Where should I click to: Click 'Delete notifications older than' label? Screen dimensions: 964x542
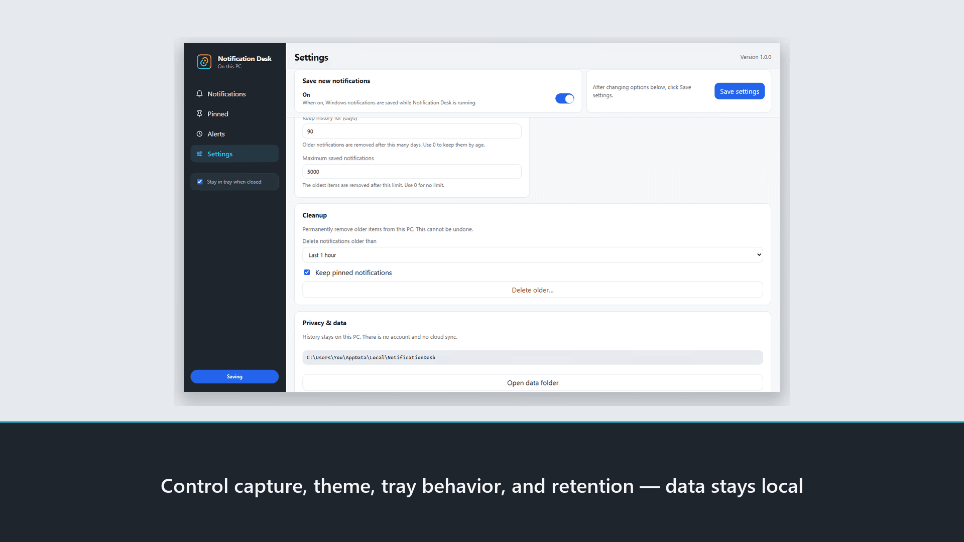point(339,241)
